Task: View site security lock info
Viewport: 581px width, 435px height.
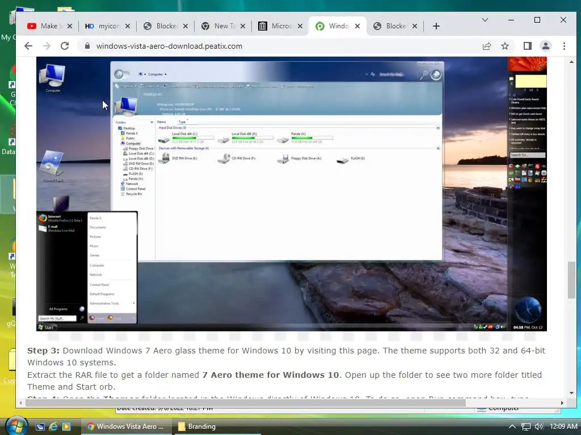Action: tap(87, 46)
